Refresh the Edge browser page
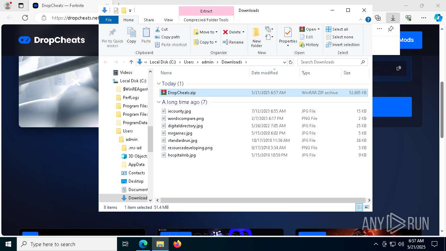 pos(25,18)
